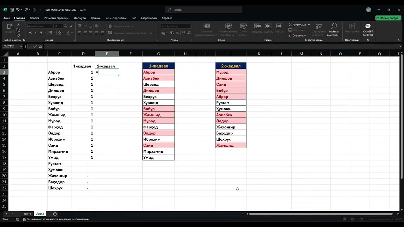Switch to the Данные ribbon tab
The width and height of the screenshot is (404, 227).
(x=96, y=18)
